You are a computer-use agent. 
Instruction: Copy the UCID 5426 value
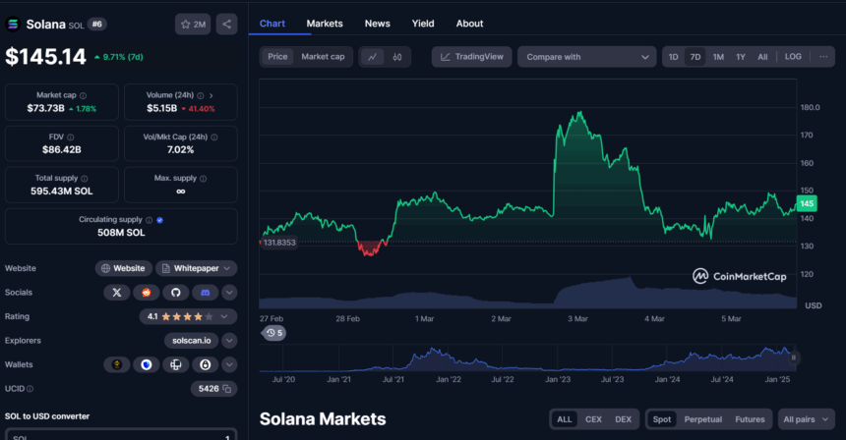[x=226, y=389]
